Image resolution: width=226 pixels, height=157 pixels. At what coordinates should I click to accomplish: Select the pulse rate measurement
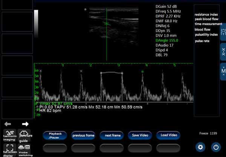202,41
